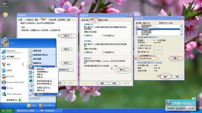Click 初始大小 input field
This screenshot has height=113, width=202.
coord(158,48)
